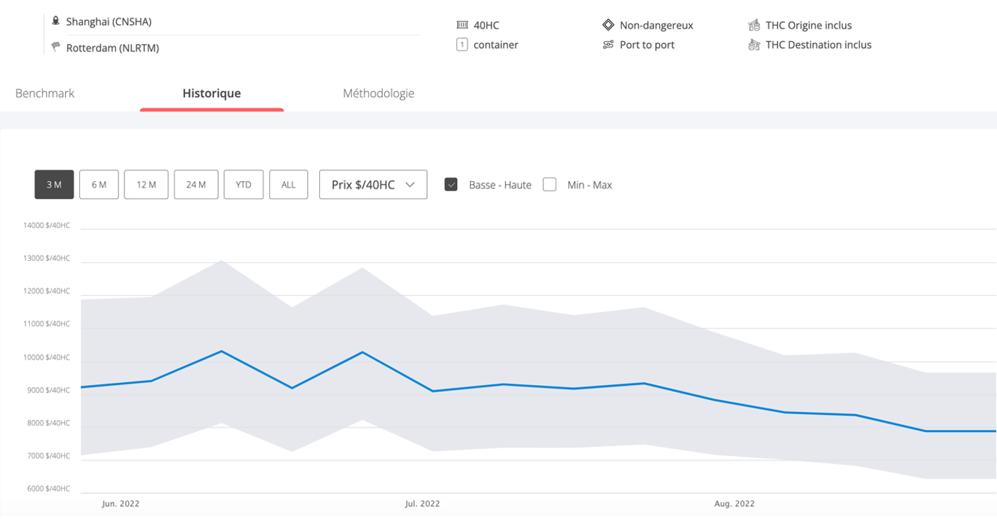This screenshot has width=997, height=519.
Task: Open the Prix $/40HC dropdown
Action: (373, 185)
